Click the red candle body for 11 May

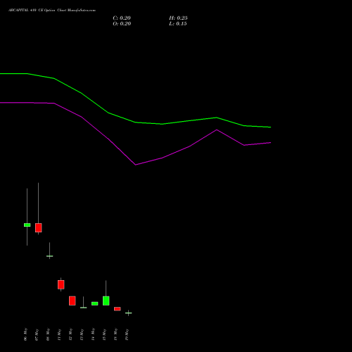(61, 284)
